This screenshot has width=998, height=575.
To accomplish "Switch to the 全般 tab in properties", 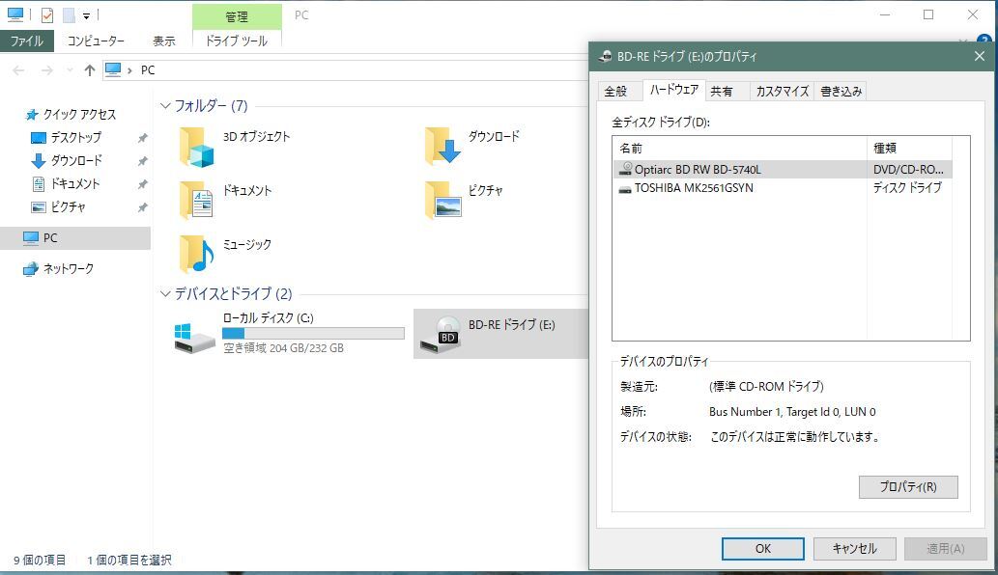I will (616, 91).
